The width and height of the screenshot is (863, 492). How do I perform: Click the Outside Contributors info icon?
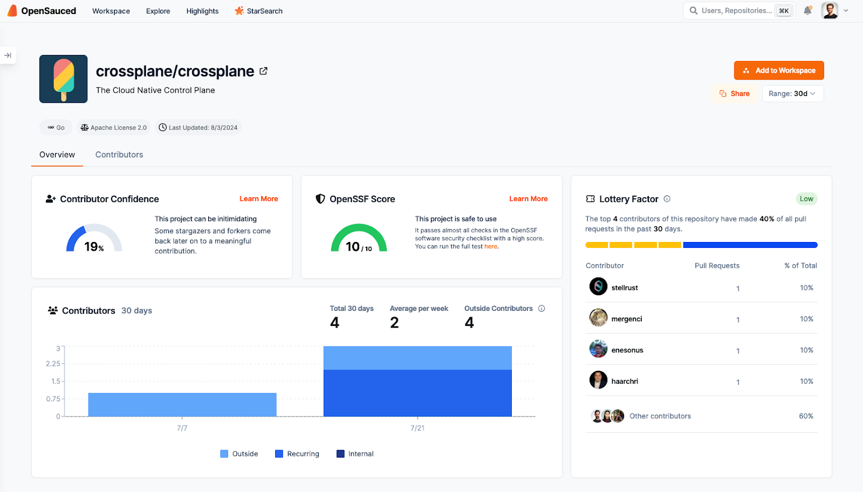point(542,308)
